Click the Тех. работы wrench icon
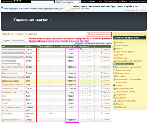 115,98
